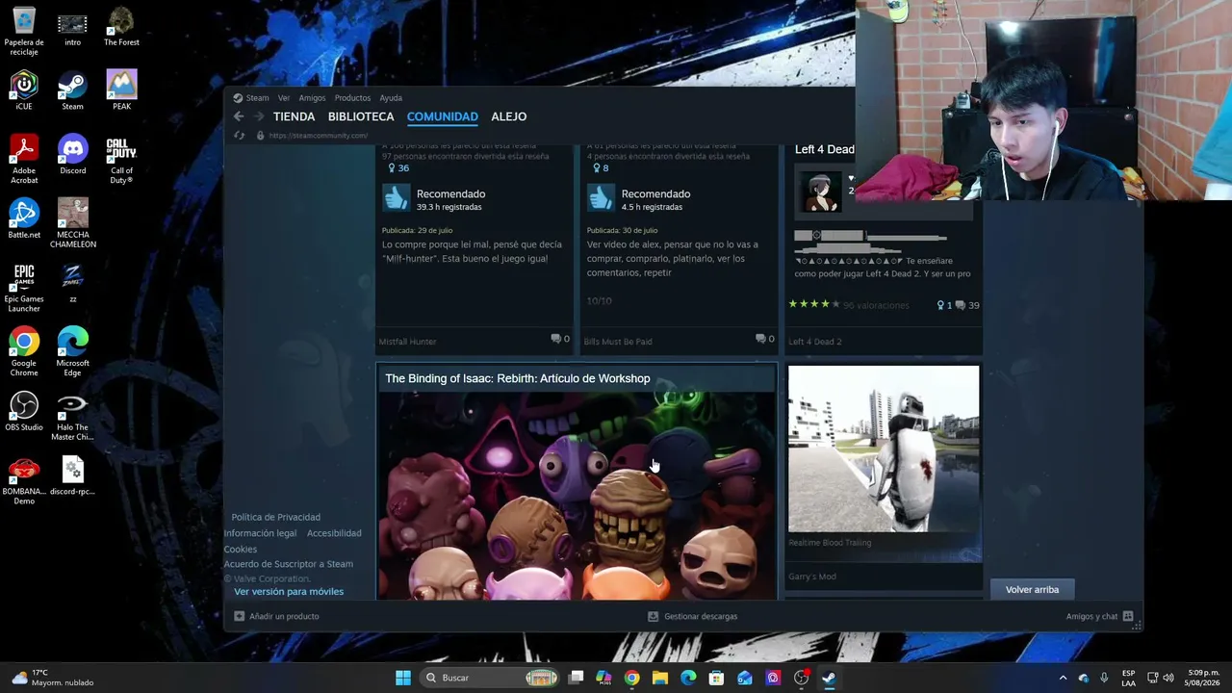Show hidden system tray icons
The image size is (1232, 693).
[x=1063, y=678]
